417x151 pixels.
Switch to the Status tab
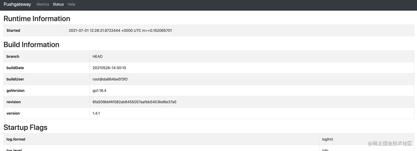58,4
